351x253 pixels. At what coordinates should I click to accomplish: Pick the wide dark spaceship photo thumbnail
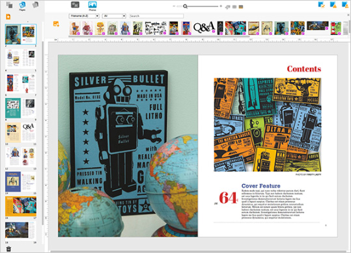(317, 26)
